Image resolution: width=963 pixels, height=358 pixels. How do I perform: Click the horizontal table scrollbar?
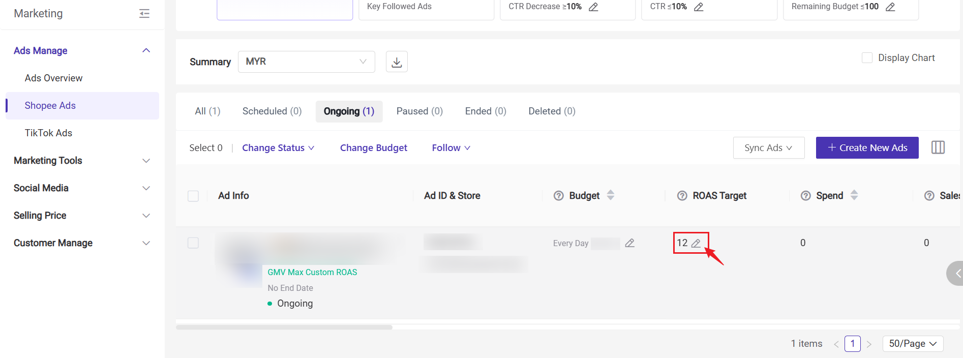(x=284, y=327)
